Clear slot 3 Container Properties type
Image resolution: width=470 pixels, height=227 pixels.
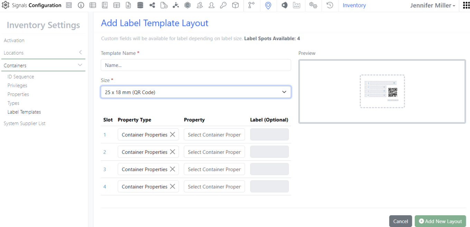(172, 169)
